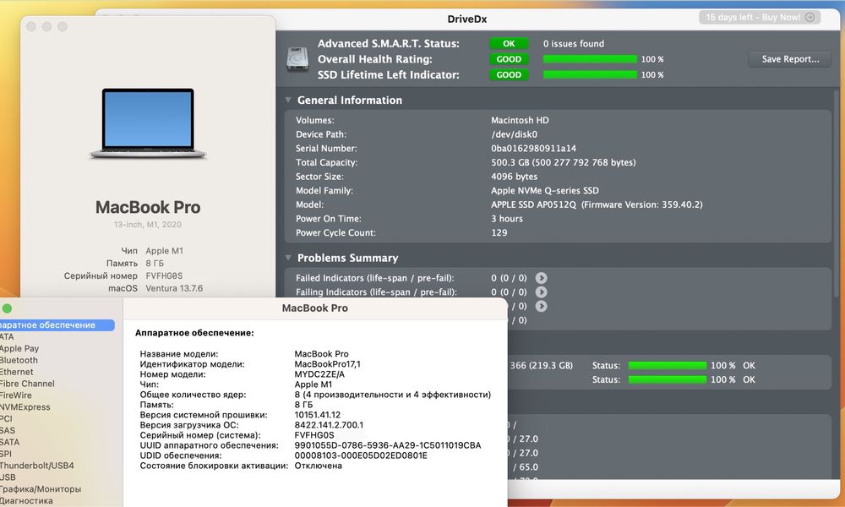This screenshot has height=507, width=845.
Task: Click the Sector Size value 4096 bytes
Action: point(514,177)
